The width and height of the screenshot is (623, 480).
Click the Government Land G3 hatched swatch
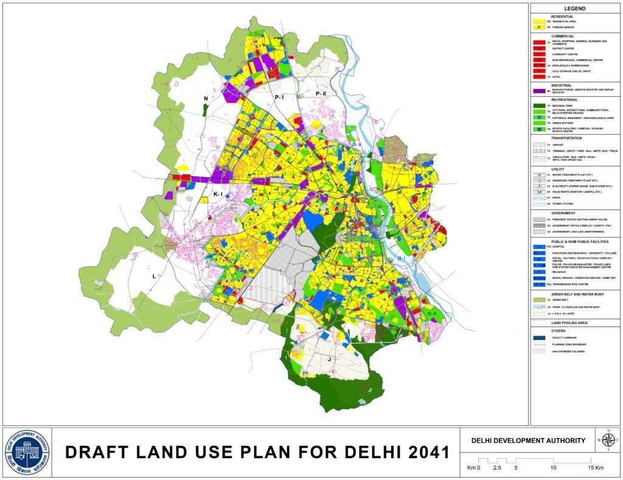pyautogui.click(x=539, y=231)
